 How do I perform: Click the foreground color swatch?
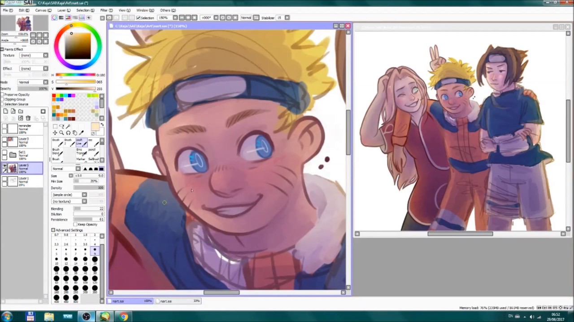click(x=95, y=127)
